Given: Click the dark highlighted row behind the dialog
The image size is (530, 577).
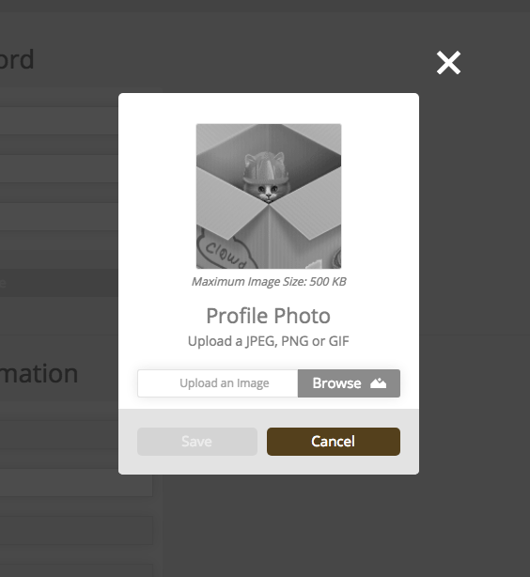Looking at the screenshot, I should click(59, 283).
